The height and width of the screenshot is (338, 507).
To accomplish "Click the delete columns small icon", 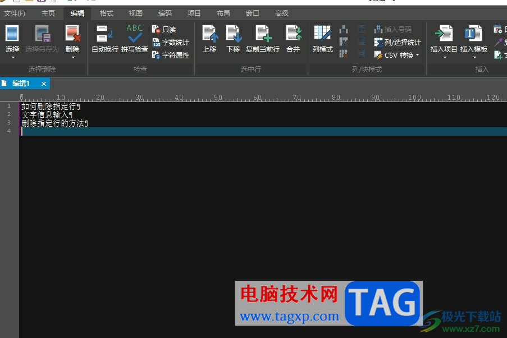I will tap(344, 54).
